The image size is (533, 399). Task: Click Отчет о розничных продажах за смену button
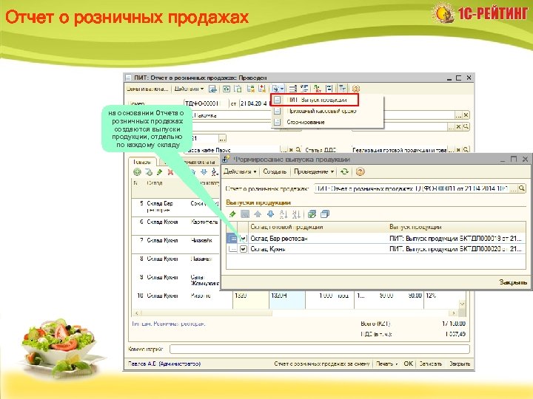[322, 364]
